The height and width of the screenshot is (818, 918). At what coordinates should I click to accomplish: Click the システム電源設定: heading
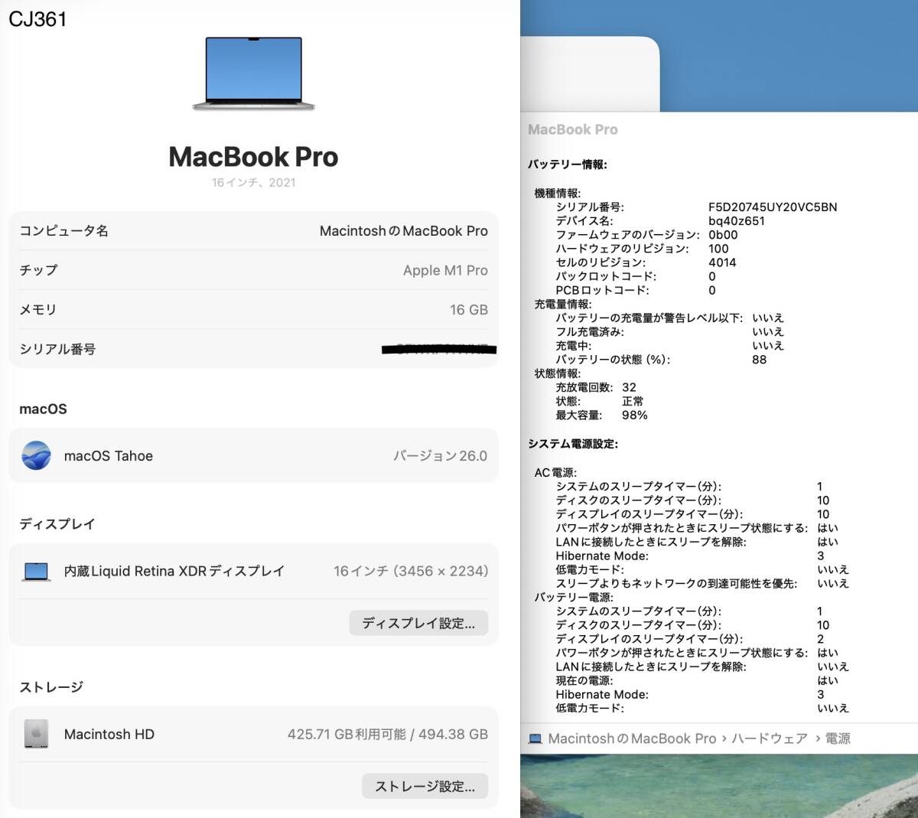pyautogui.click(x=573, y=444)
